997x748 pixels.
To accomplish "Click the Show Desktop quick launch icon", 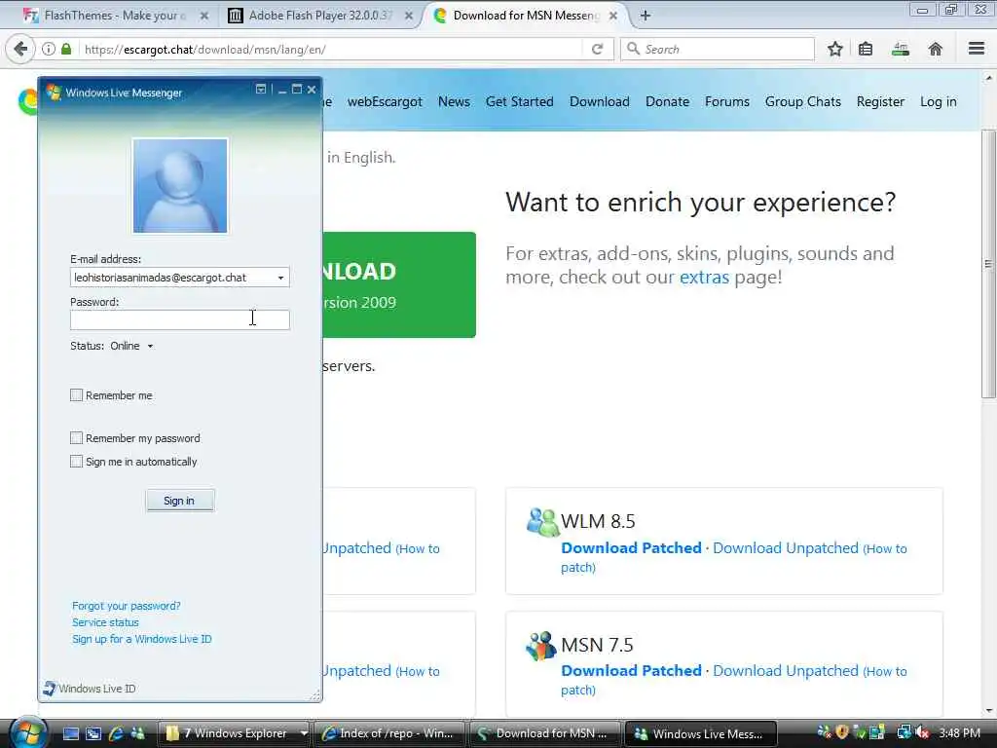I will 70,733.
